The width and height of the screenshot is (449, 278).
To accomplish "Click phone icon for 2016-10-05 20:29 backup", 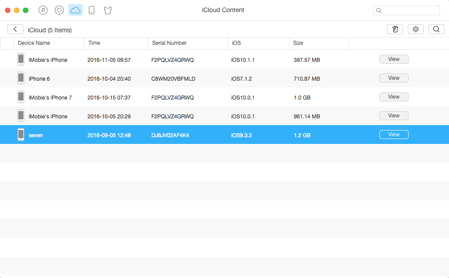I will pyautogui.click(x=21, y=116).
